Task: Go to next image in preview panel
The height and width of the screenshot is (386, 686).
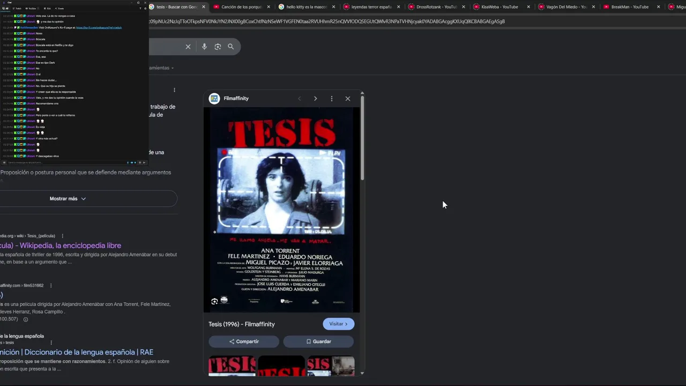Action: (x=315, y=99)
